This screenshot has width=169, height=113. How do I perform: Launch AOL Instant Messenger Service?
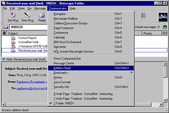tap(91, 52)
